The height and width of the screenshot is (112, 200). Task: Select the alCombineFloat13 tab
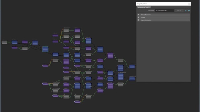coord(144,7)
